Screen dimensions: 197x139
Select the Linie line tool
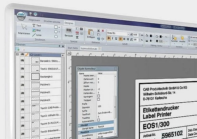pyautogui.click(x=36, y=35)
